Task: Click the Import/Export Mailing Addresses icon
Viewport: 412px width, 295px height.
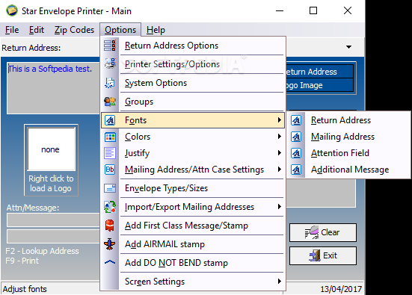Action: pyautogui.click(x=110, y=207)
